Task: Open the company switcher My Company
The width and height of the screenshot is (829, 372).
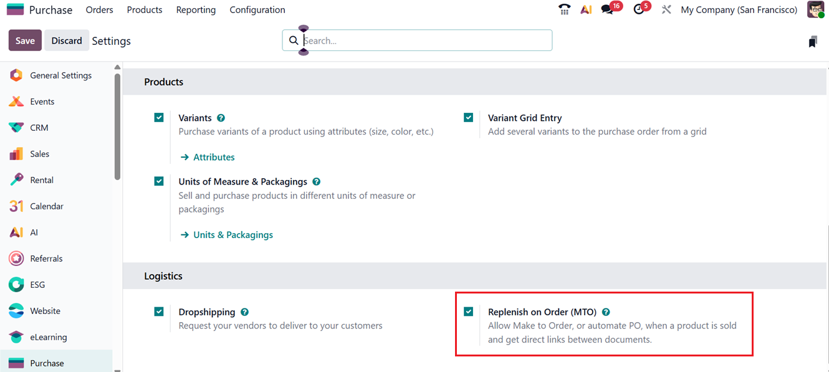Action: tap(739, 10)
